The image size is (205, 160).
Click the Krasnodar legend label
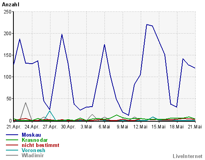(35, 140)
